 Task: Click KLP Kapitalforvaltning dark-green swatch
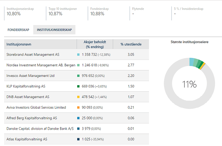[78, 86]
